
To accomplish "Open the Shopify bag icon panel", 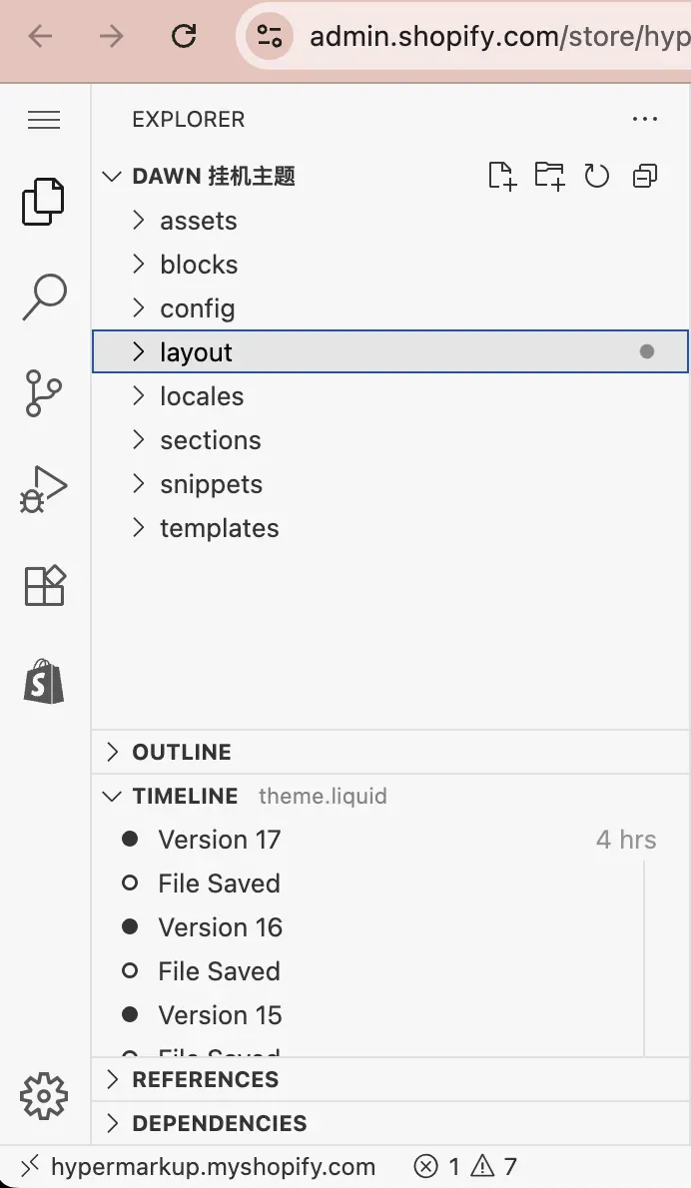I will [44, 681].
